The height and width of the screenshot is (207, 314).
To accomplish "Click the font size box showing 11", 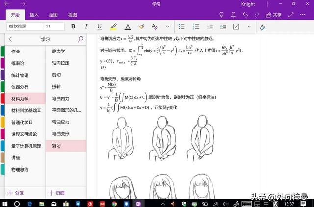I will [x=53, y=26].
